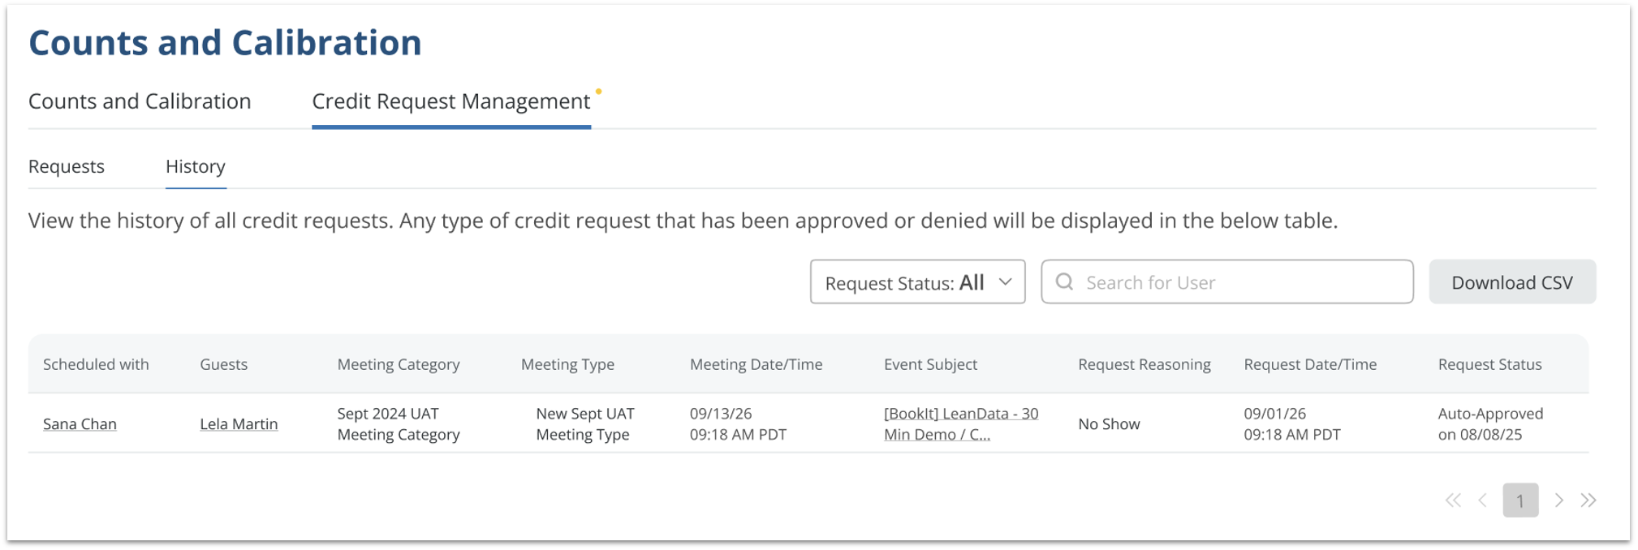Open Sana Chan user link

tap(80, 424)
